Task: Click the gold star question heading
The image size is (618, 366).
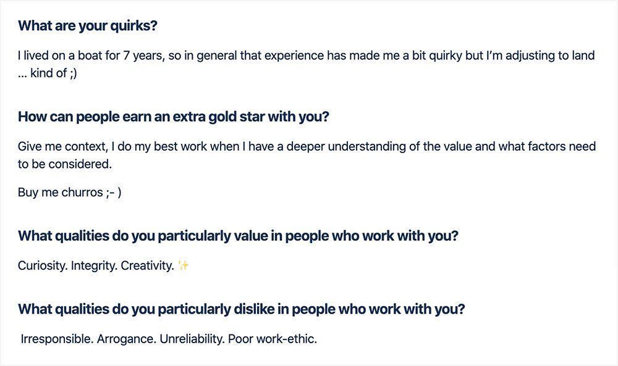Action: [x=174, y=117]
